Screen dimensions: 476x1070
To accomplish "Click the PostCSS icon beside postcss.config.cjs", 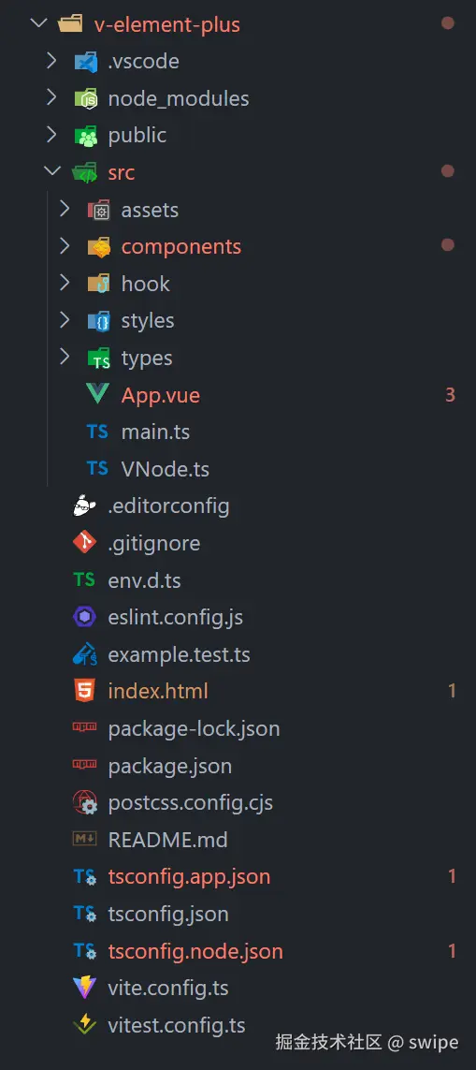I will [84, 802].
